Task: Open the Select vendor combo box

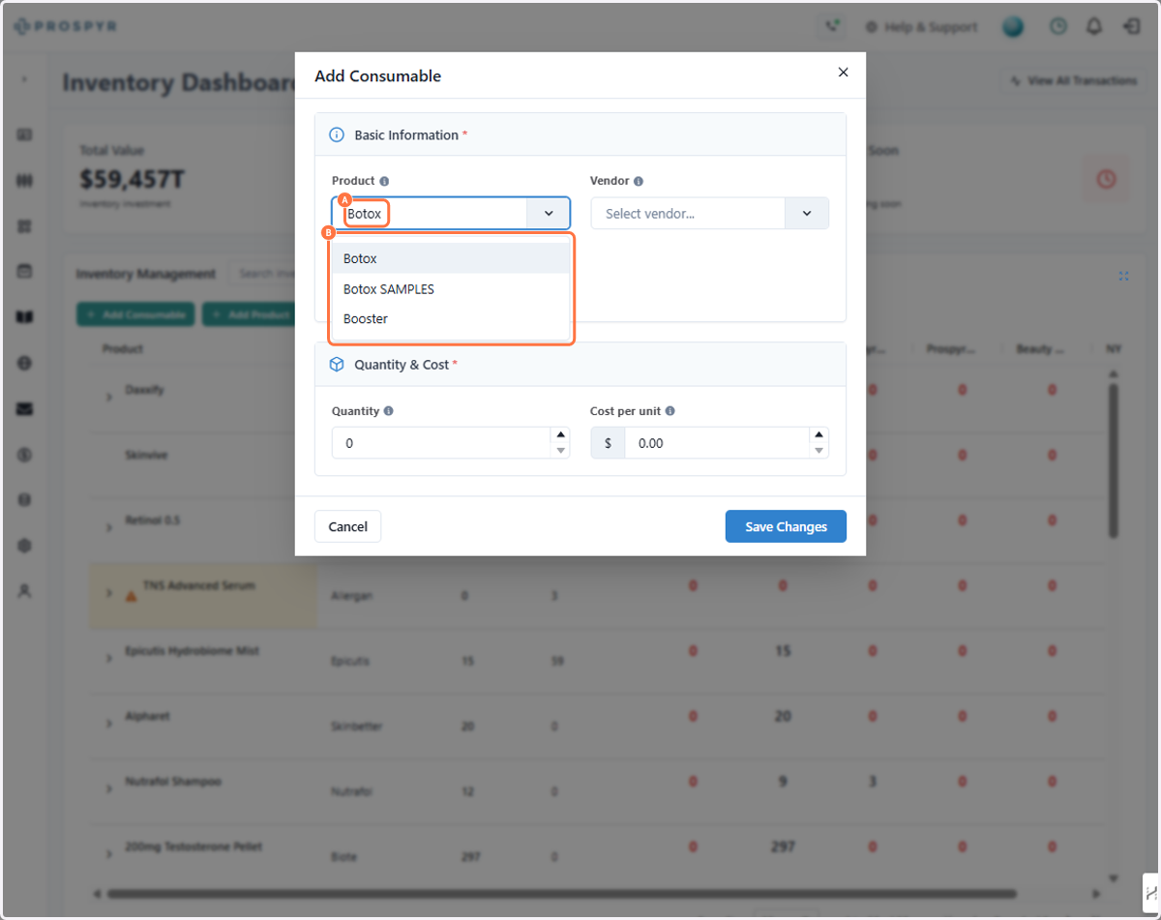Action: click(x=688, y=214)
